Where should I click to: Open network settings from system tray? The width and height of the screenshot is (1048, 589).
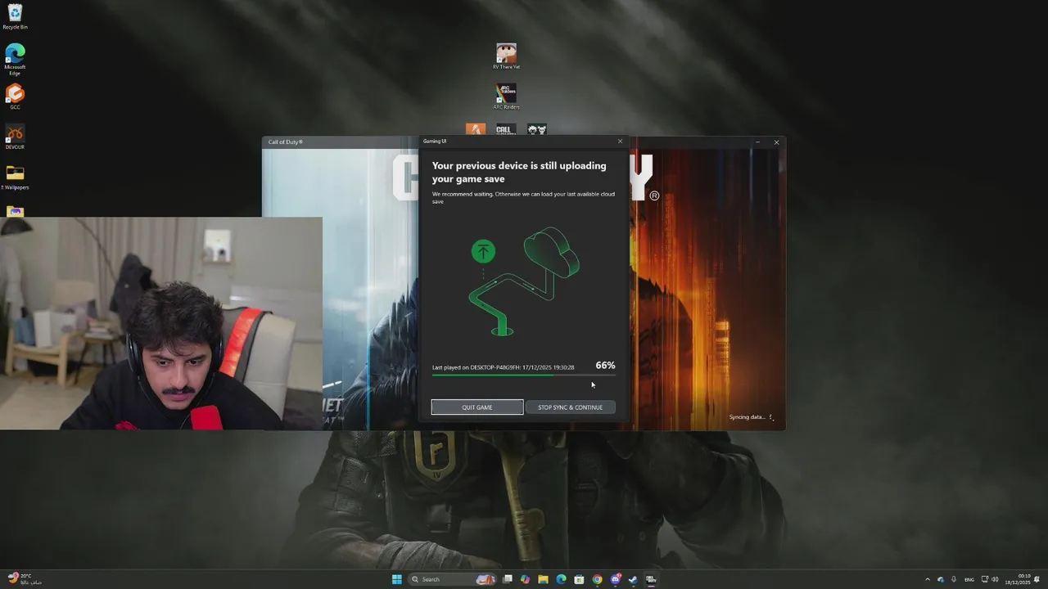(985, 579)
